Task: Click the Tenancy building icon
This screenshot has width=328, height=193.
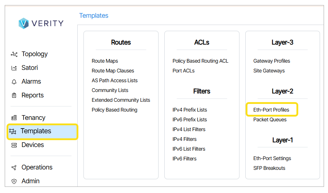Action: 14,118
